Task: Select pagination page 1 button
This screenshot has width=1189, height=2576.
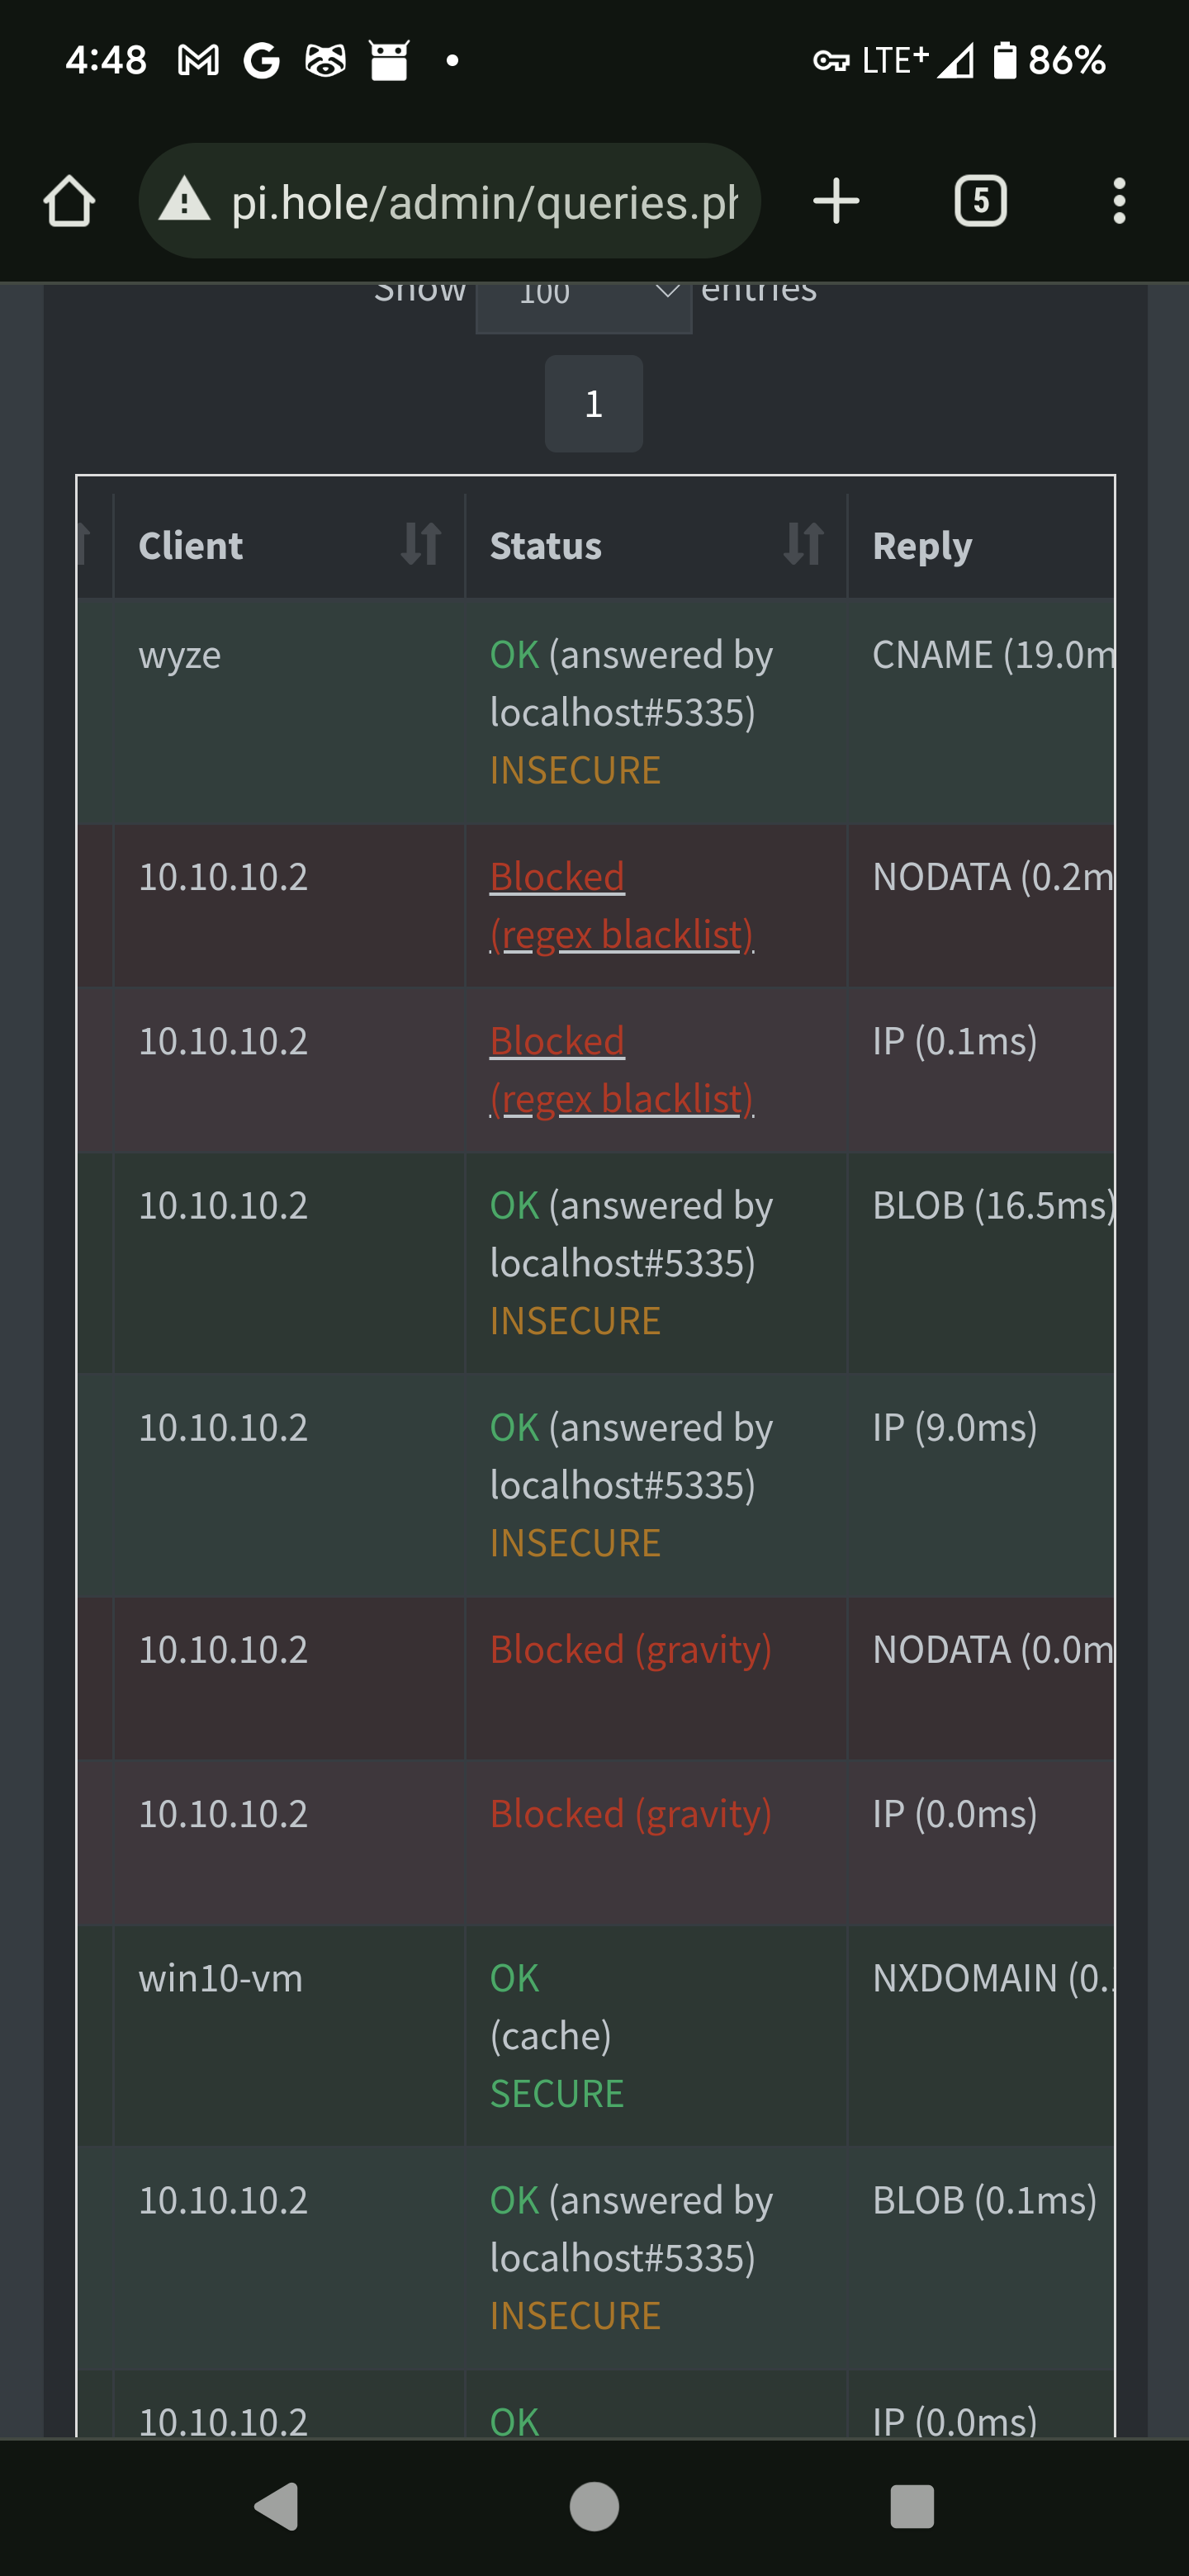Action: pos(593,403)
